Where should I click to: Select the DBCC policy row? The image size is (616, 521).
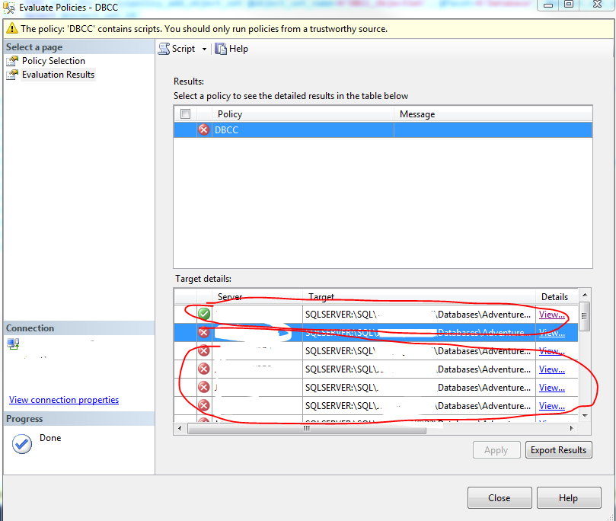coord(305,130)
